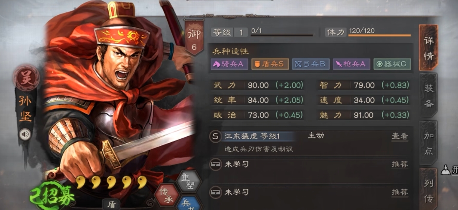Click the 吴 faction emblem
This screenshot has width=458, height=210.
26,78
